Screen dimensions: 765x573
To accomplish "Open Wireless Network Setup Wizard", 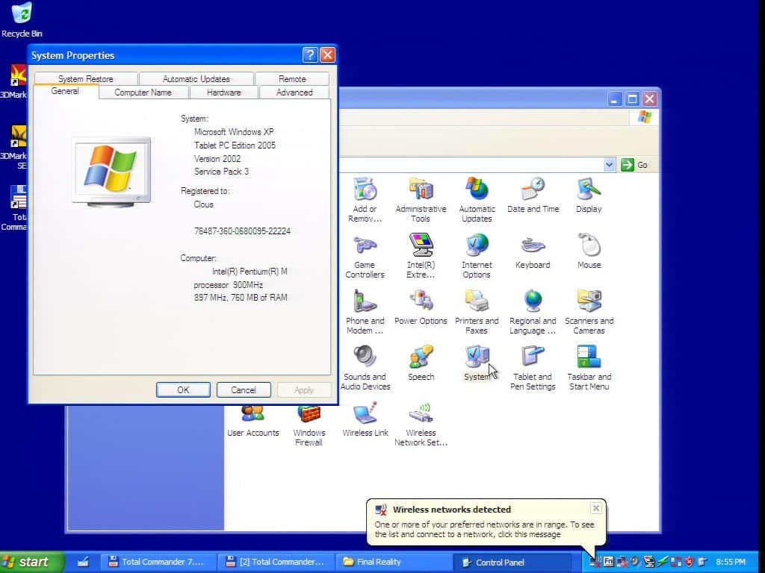I will [x=421, y=424].
